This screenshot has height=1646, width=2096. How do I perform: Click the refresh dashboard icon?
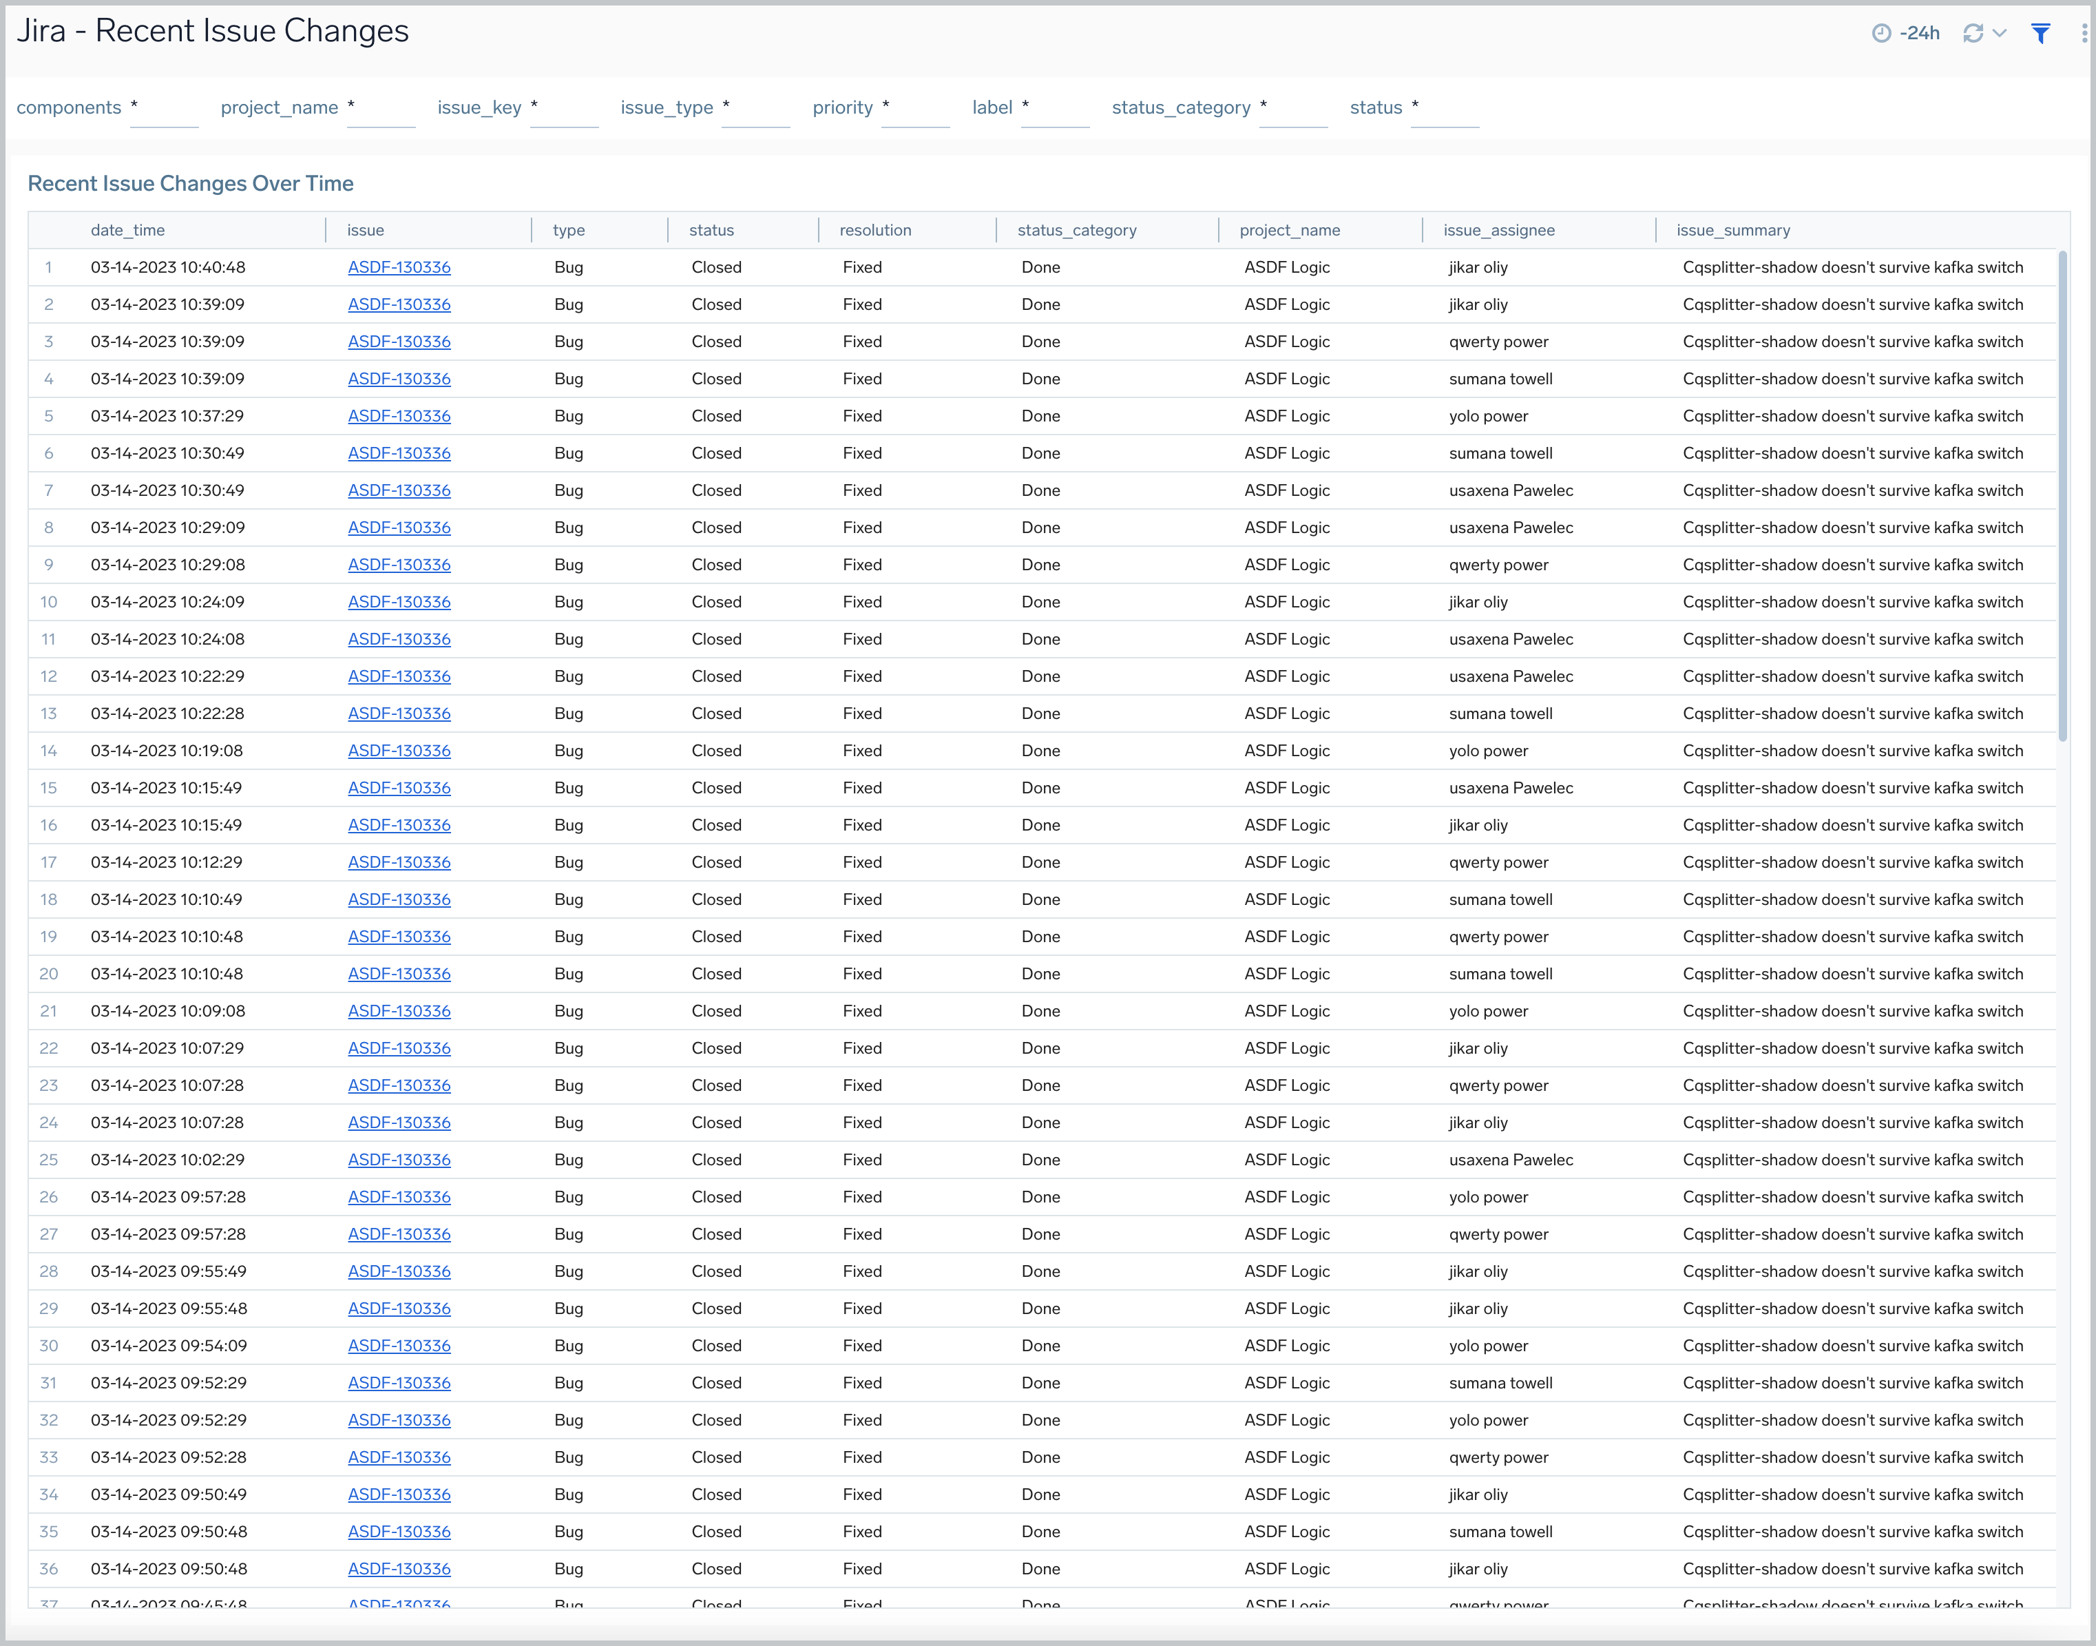(x=1973, y=33)
